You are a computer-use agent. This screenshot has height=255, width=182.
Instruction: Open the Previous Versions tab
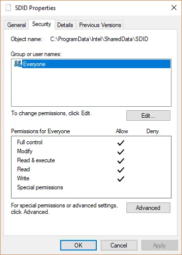[x=100, y=25]
